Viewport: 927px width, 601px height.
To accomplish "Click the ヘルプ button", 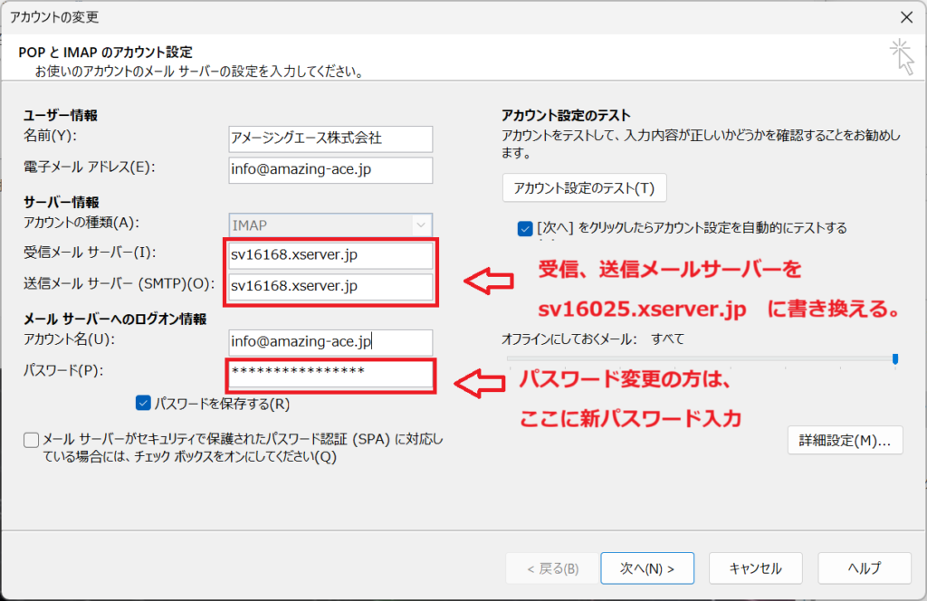I will (x=865, y=568).
